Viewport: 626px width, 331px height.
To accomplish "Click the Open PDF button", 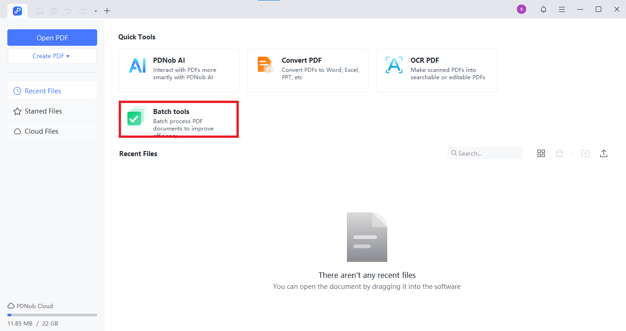I will tap(52, 37).
